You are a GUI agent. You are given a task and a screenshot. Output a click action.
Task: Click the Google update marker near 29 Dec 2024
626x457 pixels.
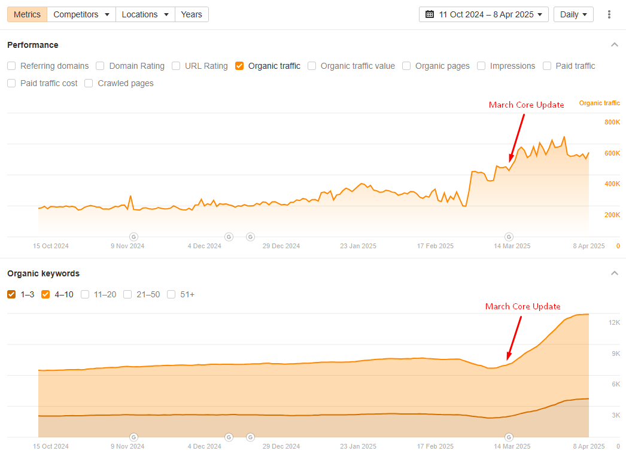point(250,237)
